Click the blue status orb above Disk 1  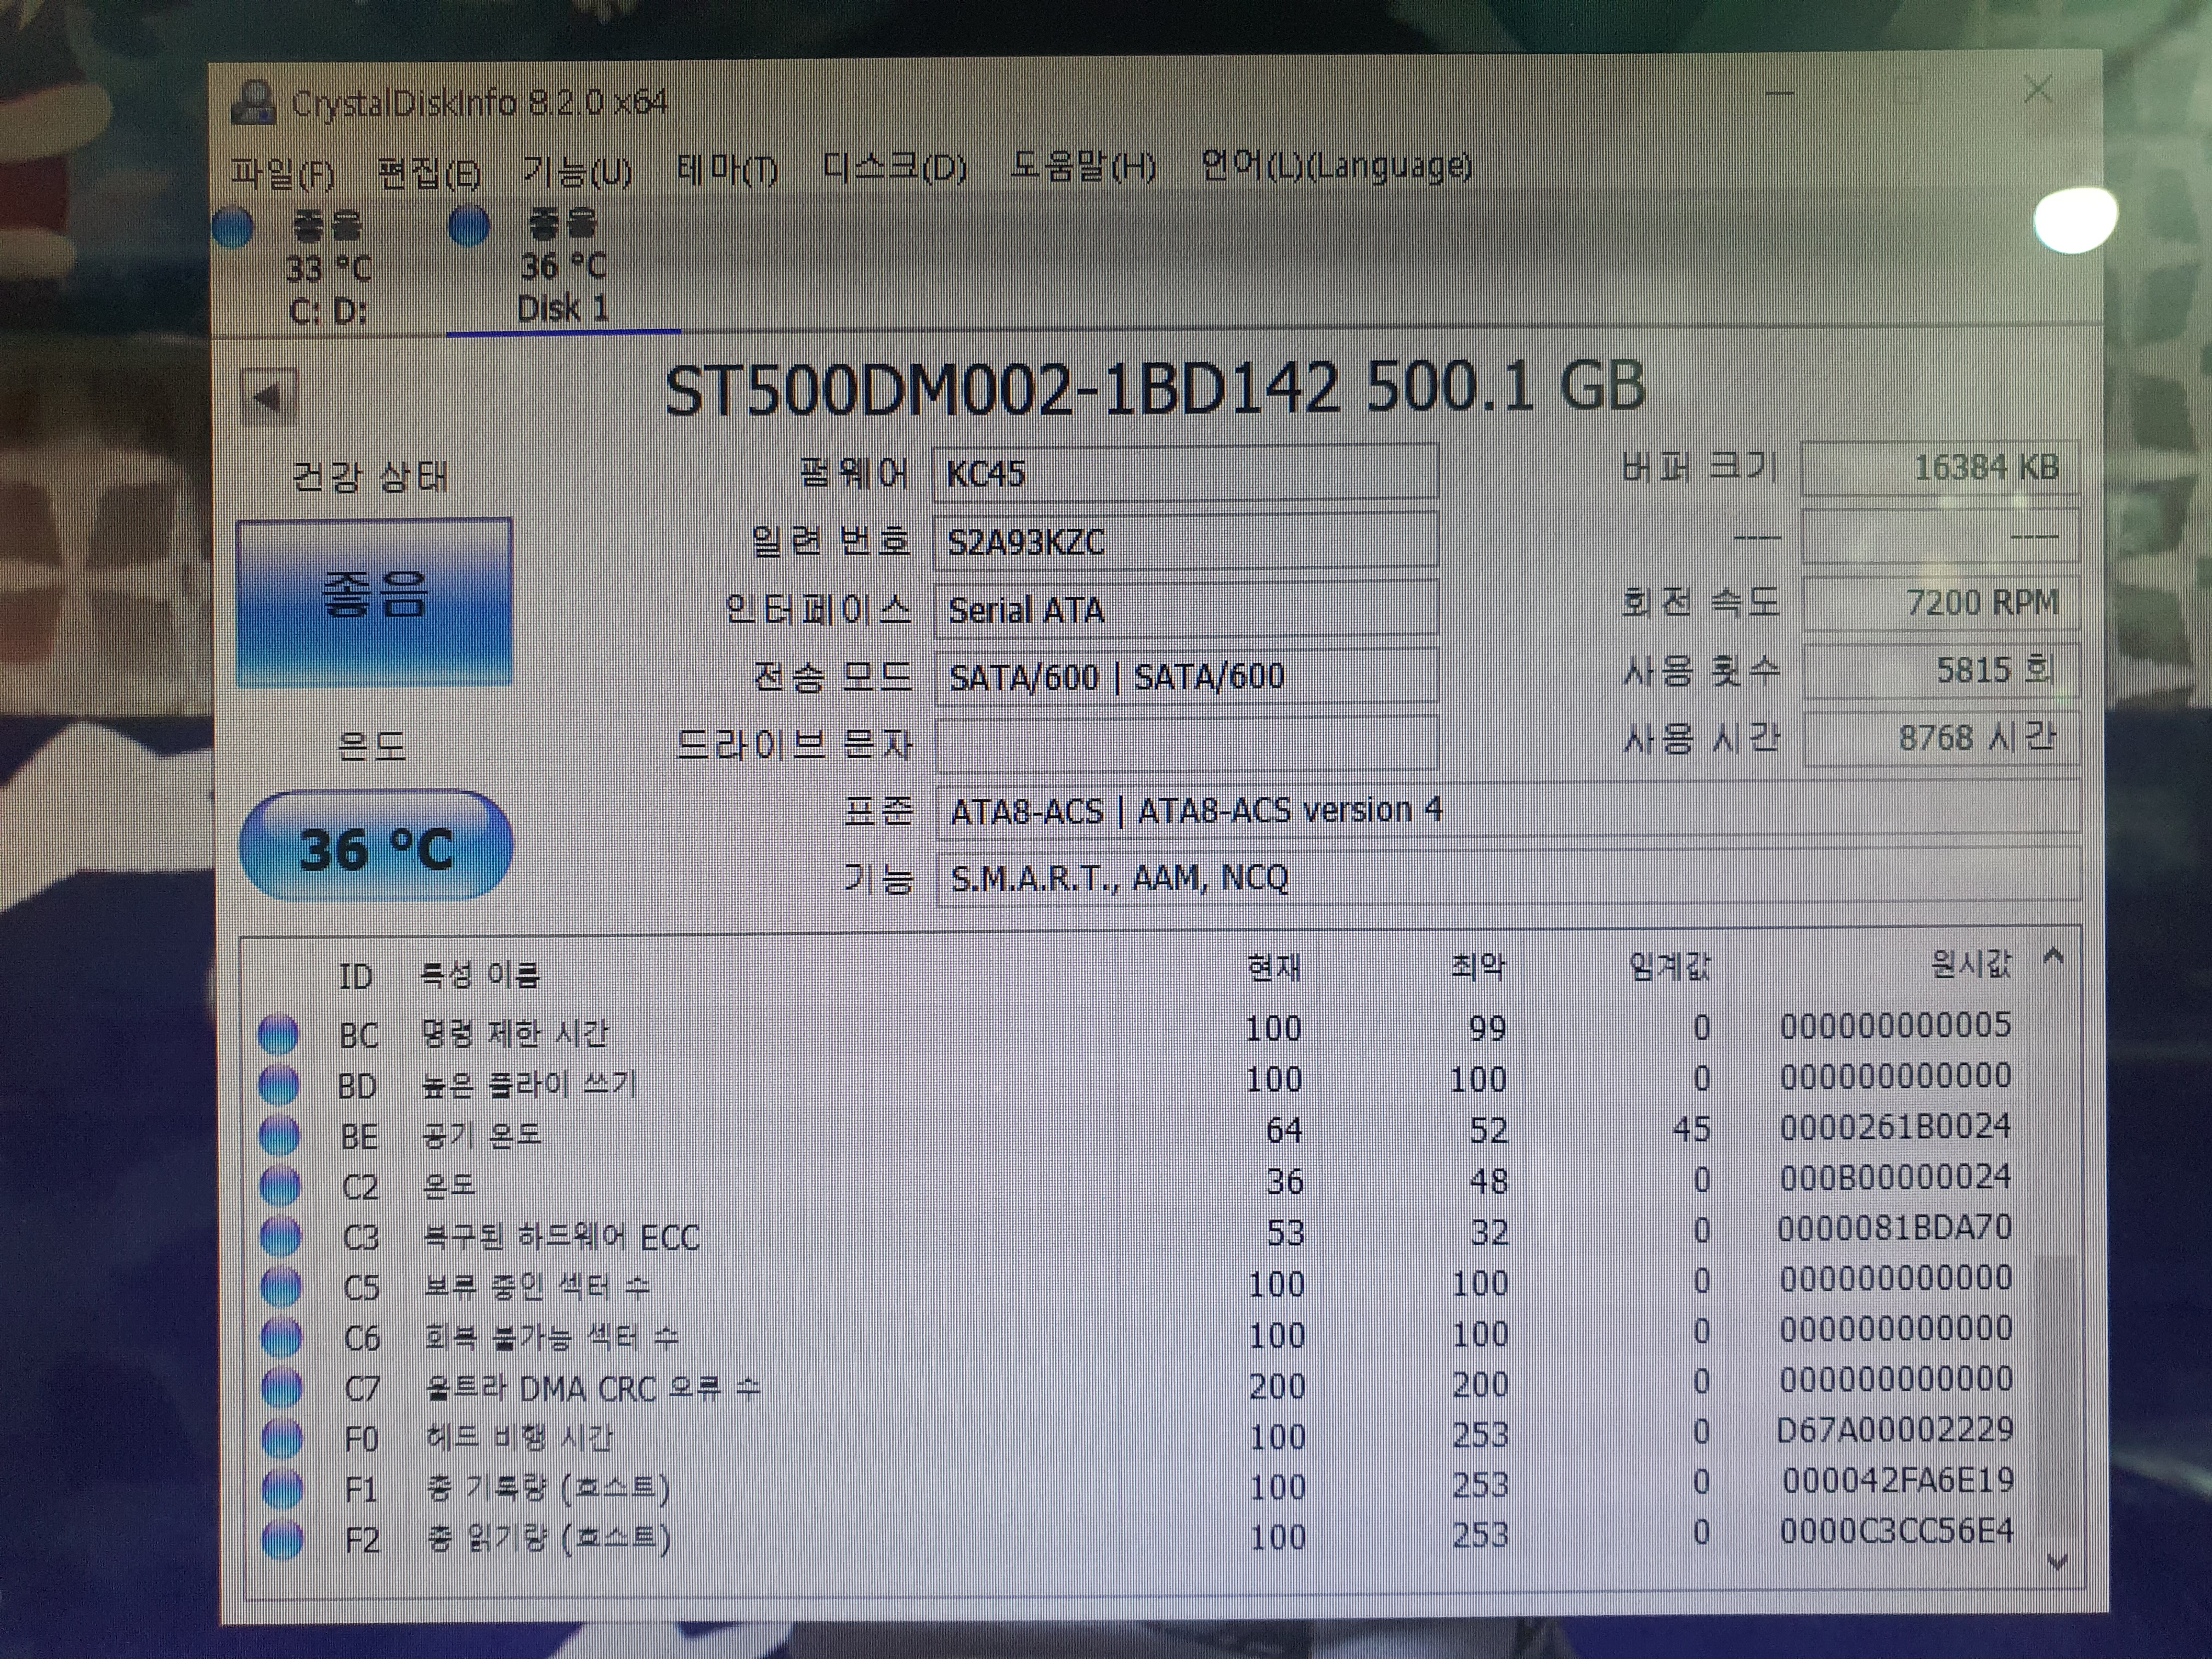tap(469, 226)
